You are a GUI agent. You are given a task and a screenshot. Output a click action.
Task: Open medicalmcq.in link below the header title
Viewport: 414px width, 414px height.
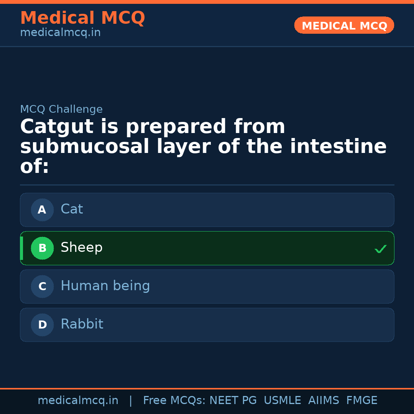point(60,33)
